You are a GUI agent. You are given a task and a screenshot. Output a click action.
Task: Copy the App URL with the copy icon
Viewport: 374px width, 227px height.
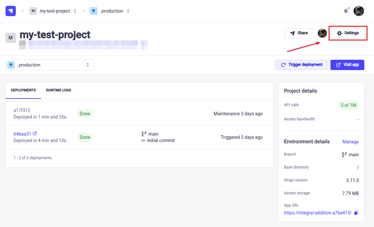356,213
